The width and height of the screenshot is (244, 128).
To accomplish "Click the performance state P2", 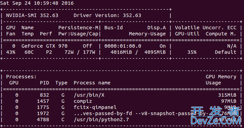I will [49, 52].
